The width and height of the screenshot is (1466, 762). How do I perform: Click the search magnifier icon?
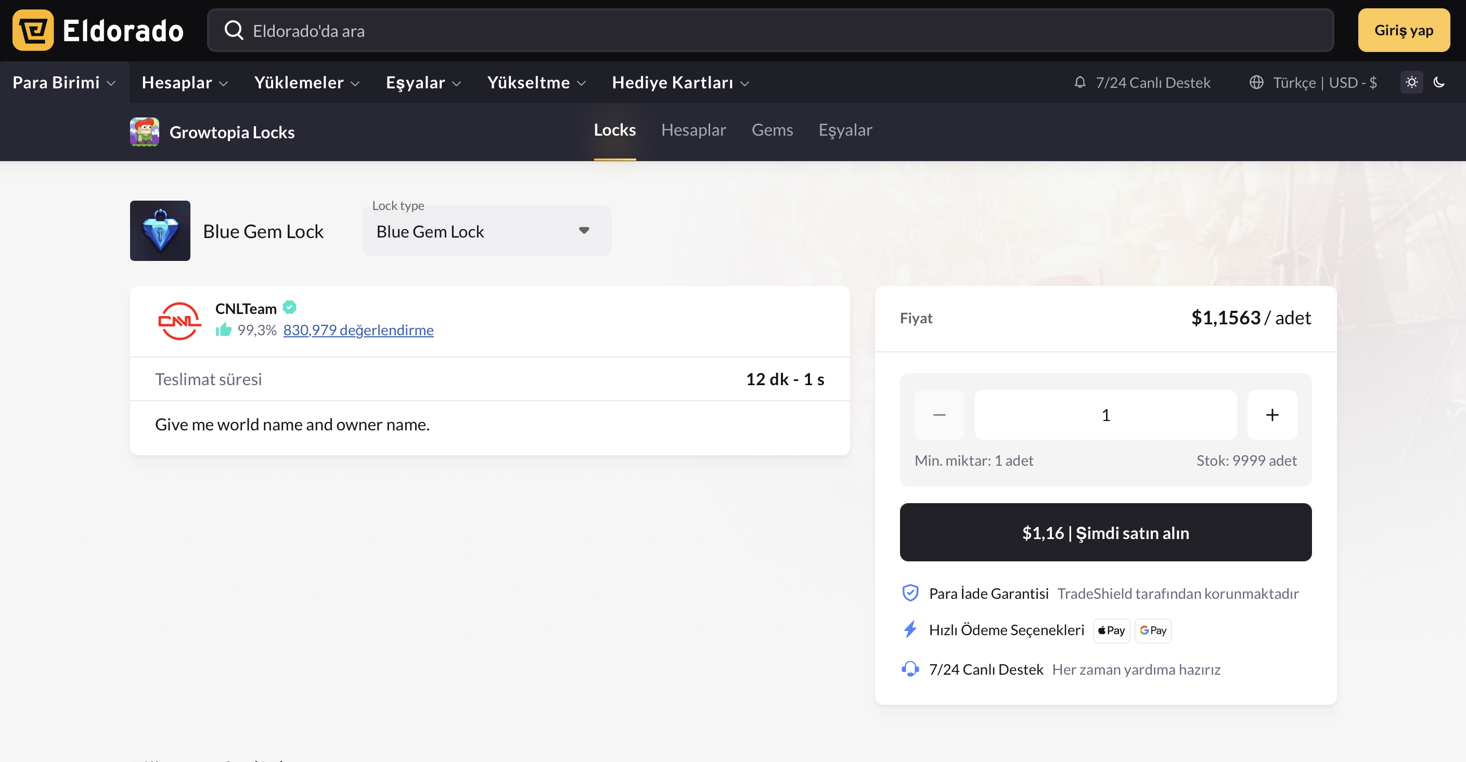(x=234, y=31)
